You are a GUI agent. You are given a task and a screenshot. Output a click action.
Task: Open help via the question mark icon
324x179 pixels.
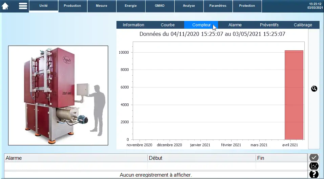coord(314,175)
